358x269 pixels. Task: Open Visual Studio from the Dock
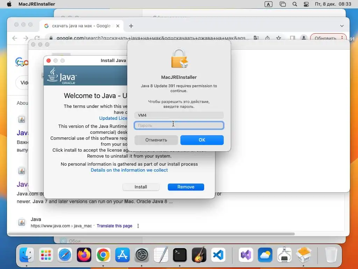click(246, 255)
